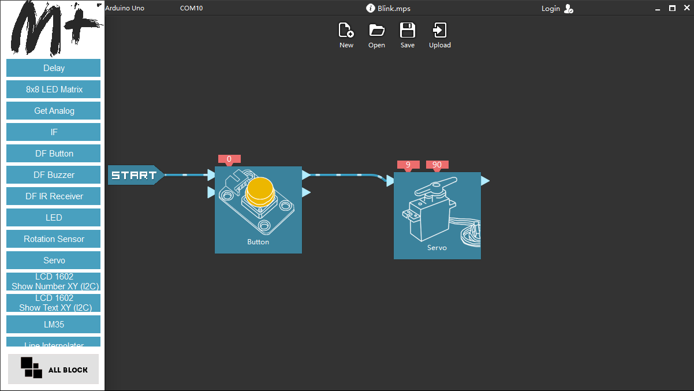Insert a Servo block from sidebar
The height and width of the screenshot is (391, 694).
(x=54, y=260)
